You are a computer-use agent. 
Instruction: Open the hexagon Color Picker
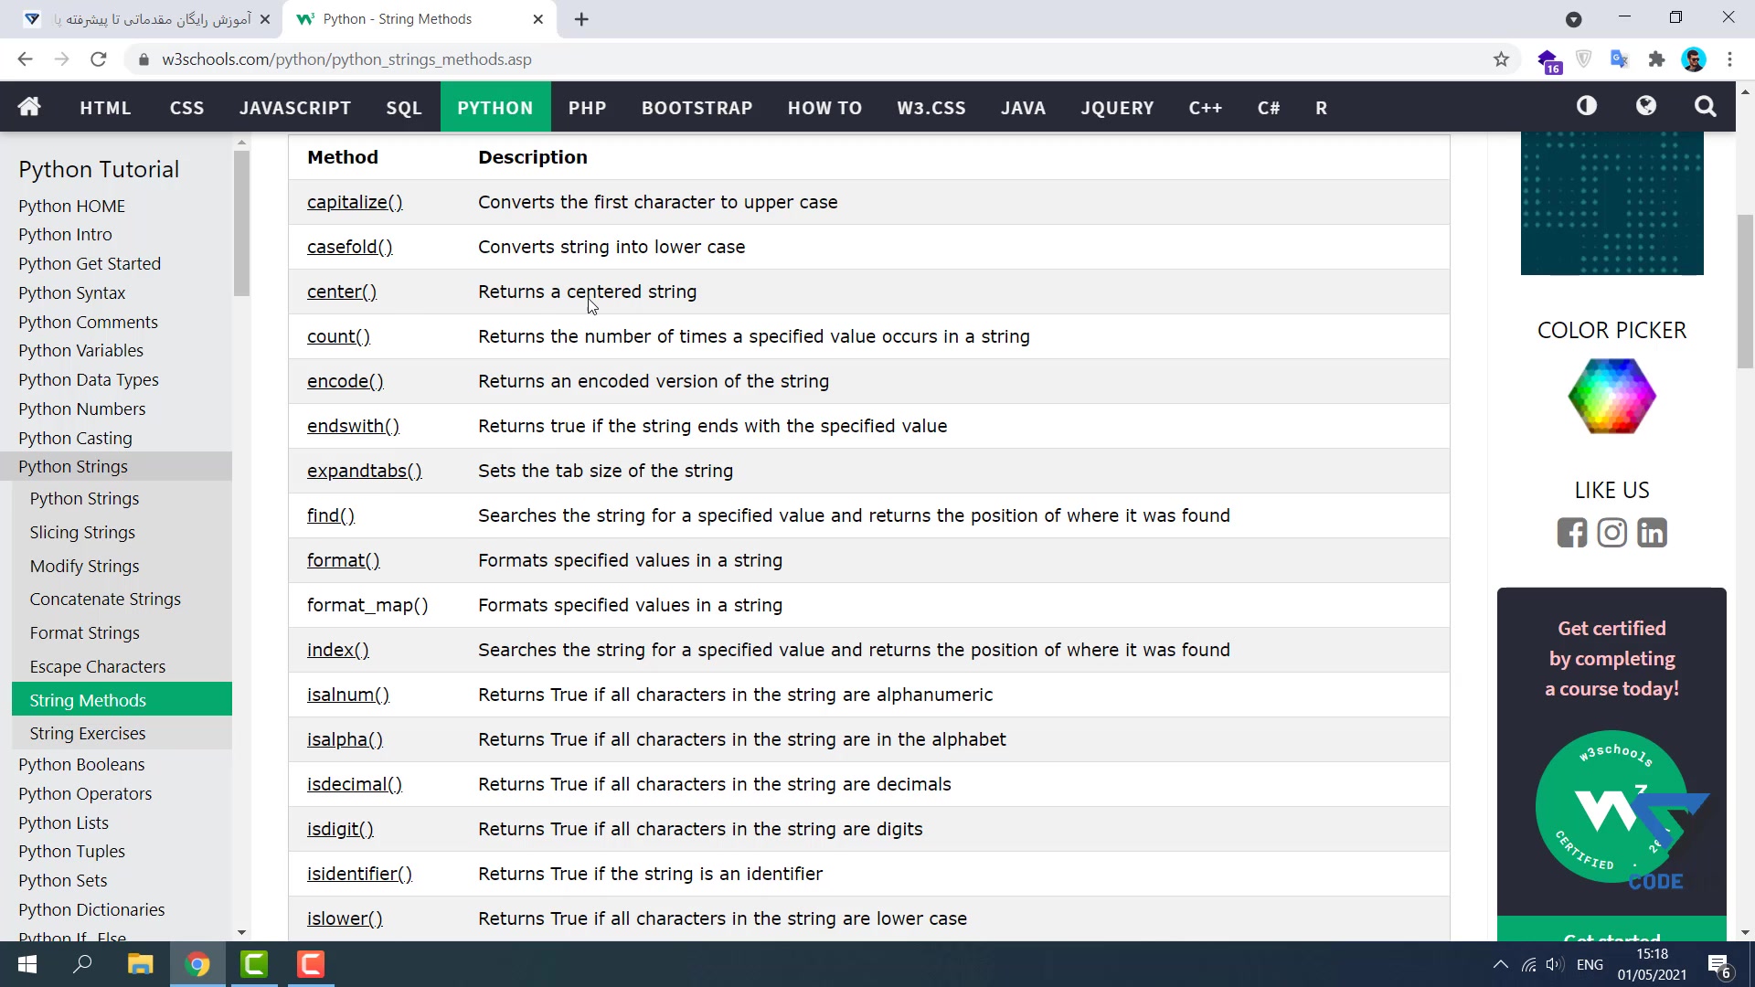coord(1611,396)
